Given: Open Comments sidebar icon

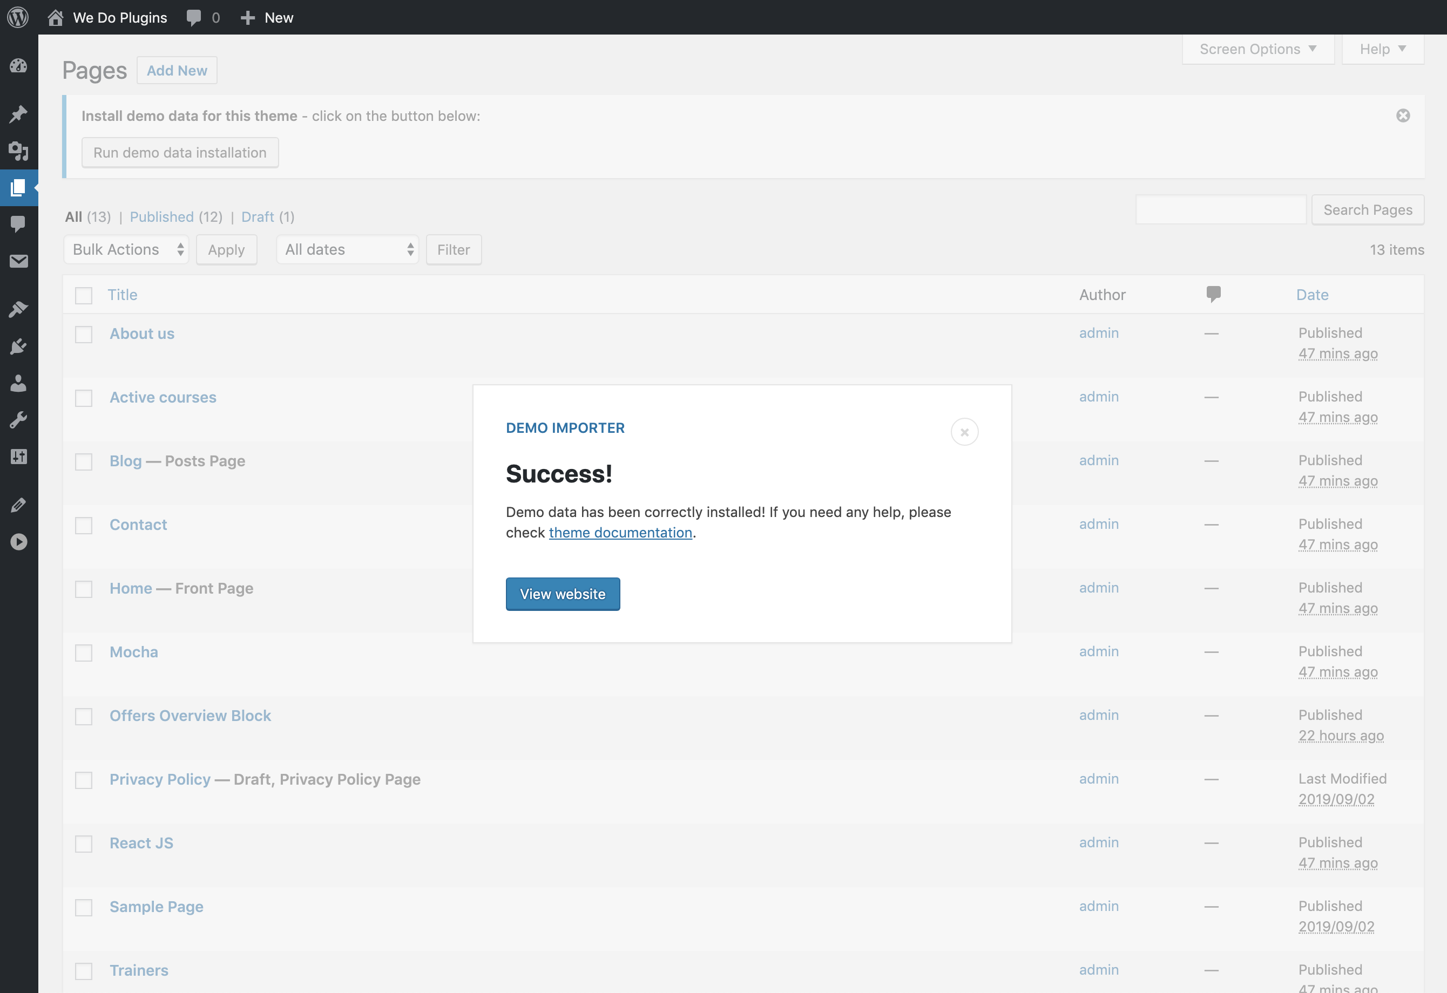Looking at the screenshot, I should pos(19,224).
